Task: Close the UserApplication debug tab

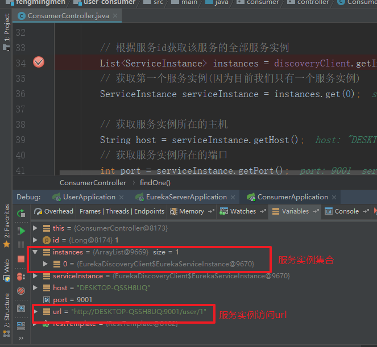Action: click(x=122, y=197)
